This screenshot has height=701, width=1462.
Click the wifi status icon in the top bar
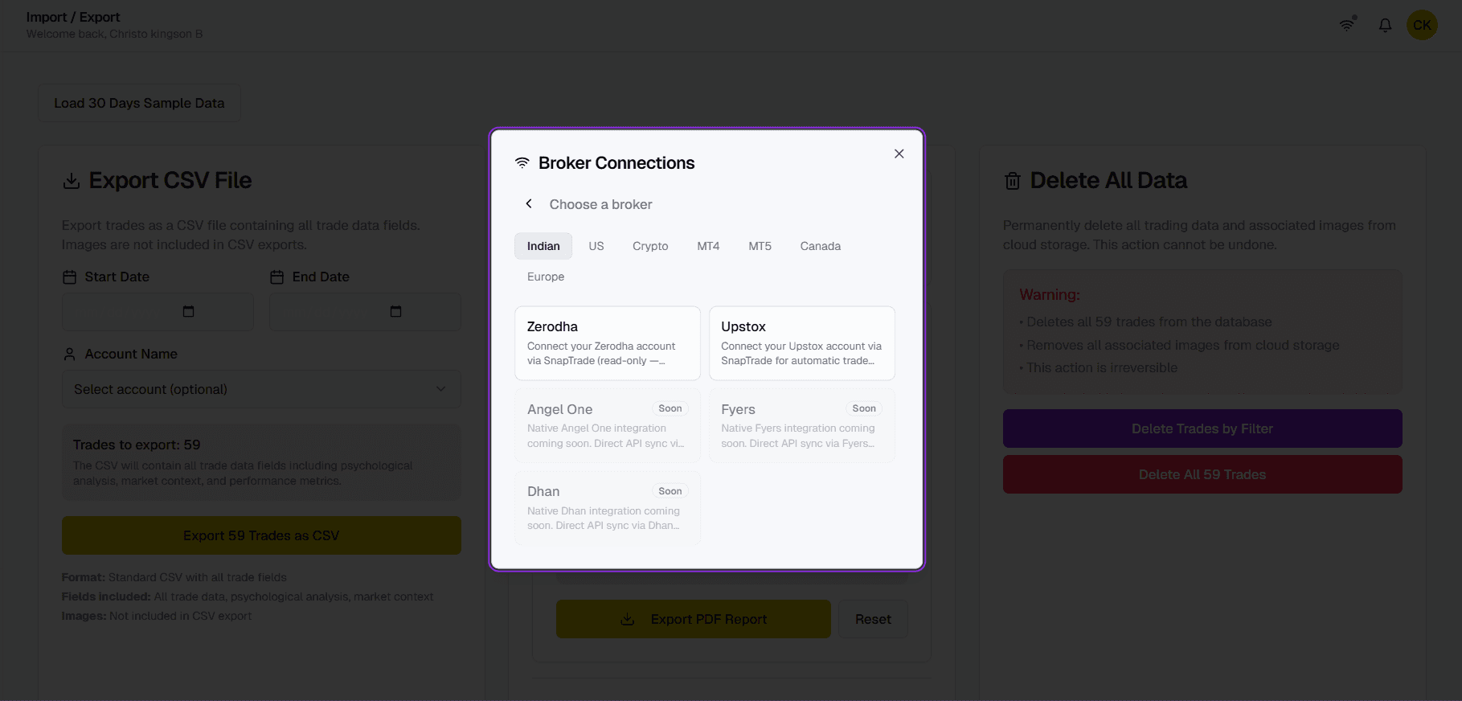pos(1346,25)
